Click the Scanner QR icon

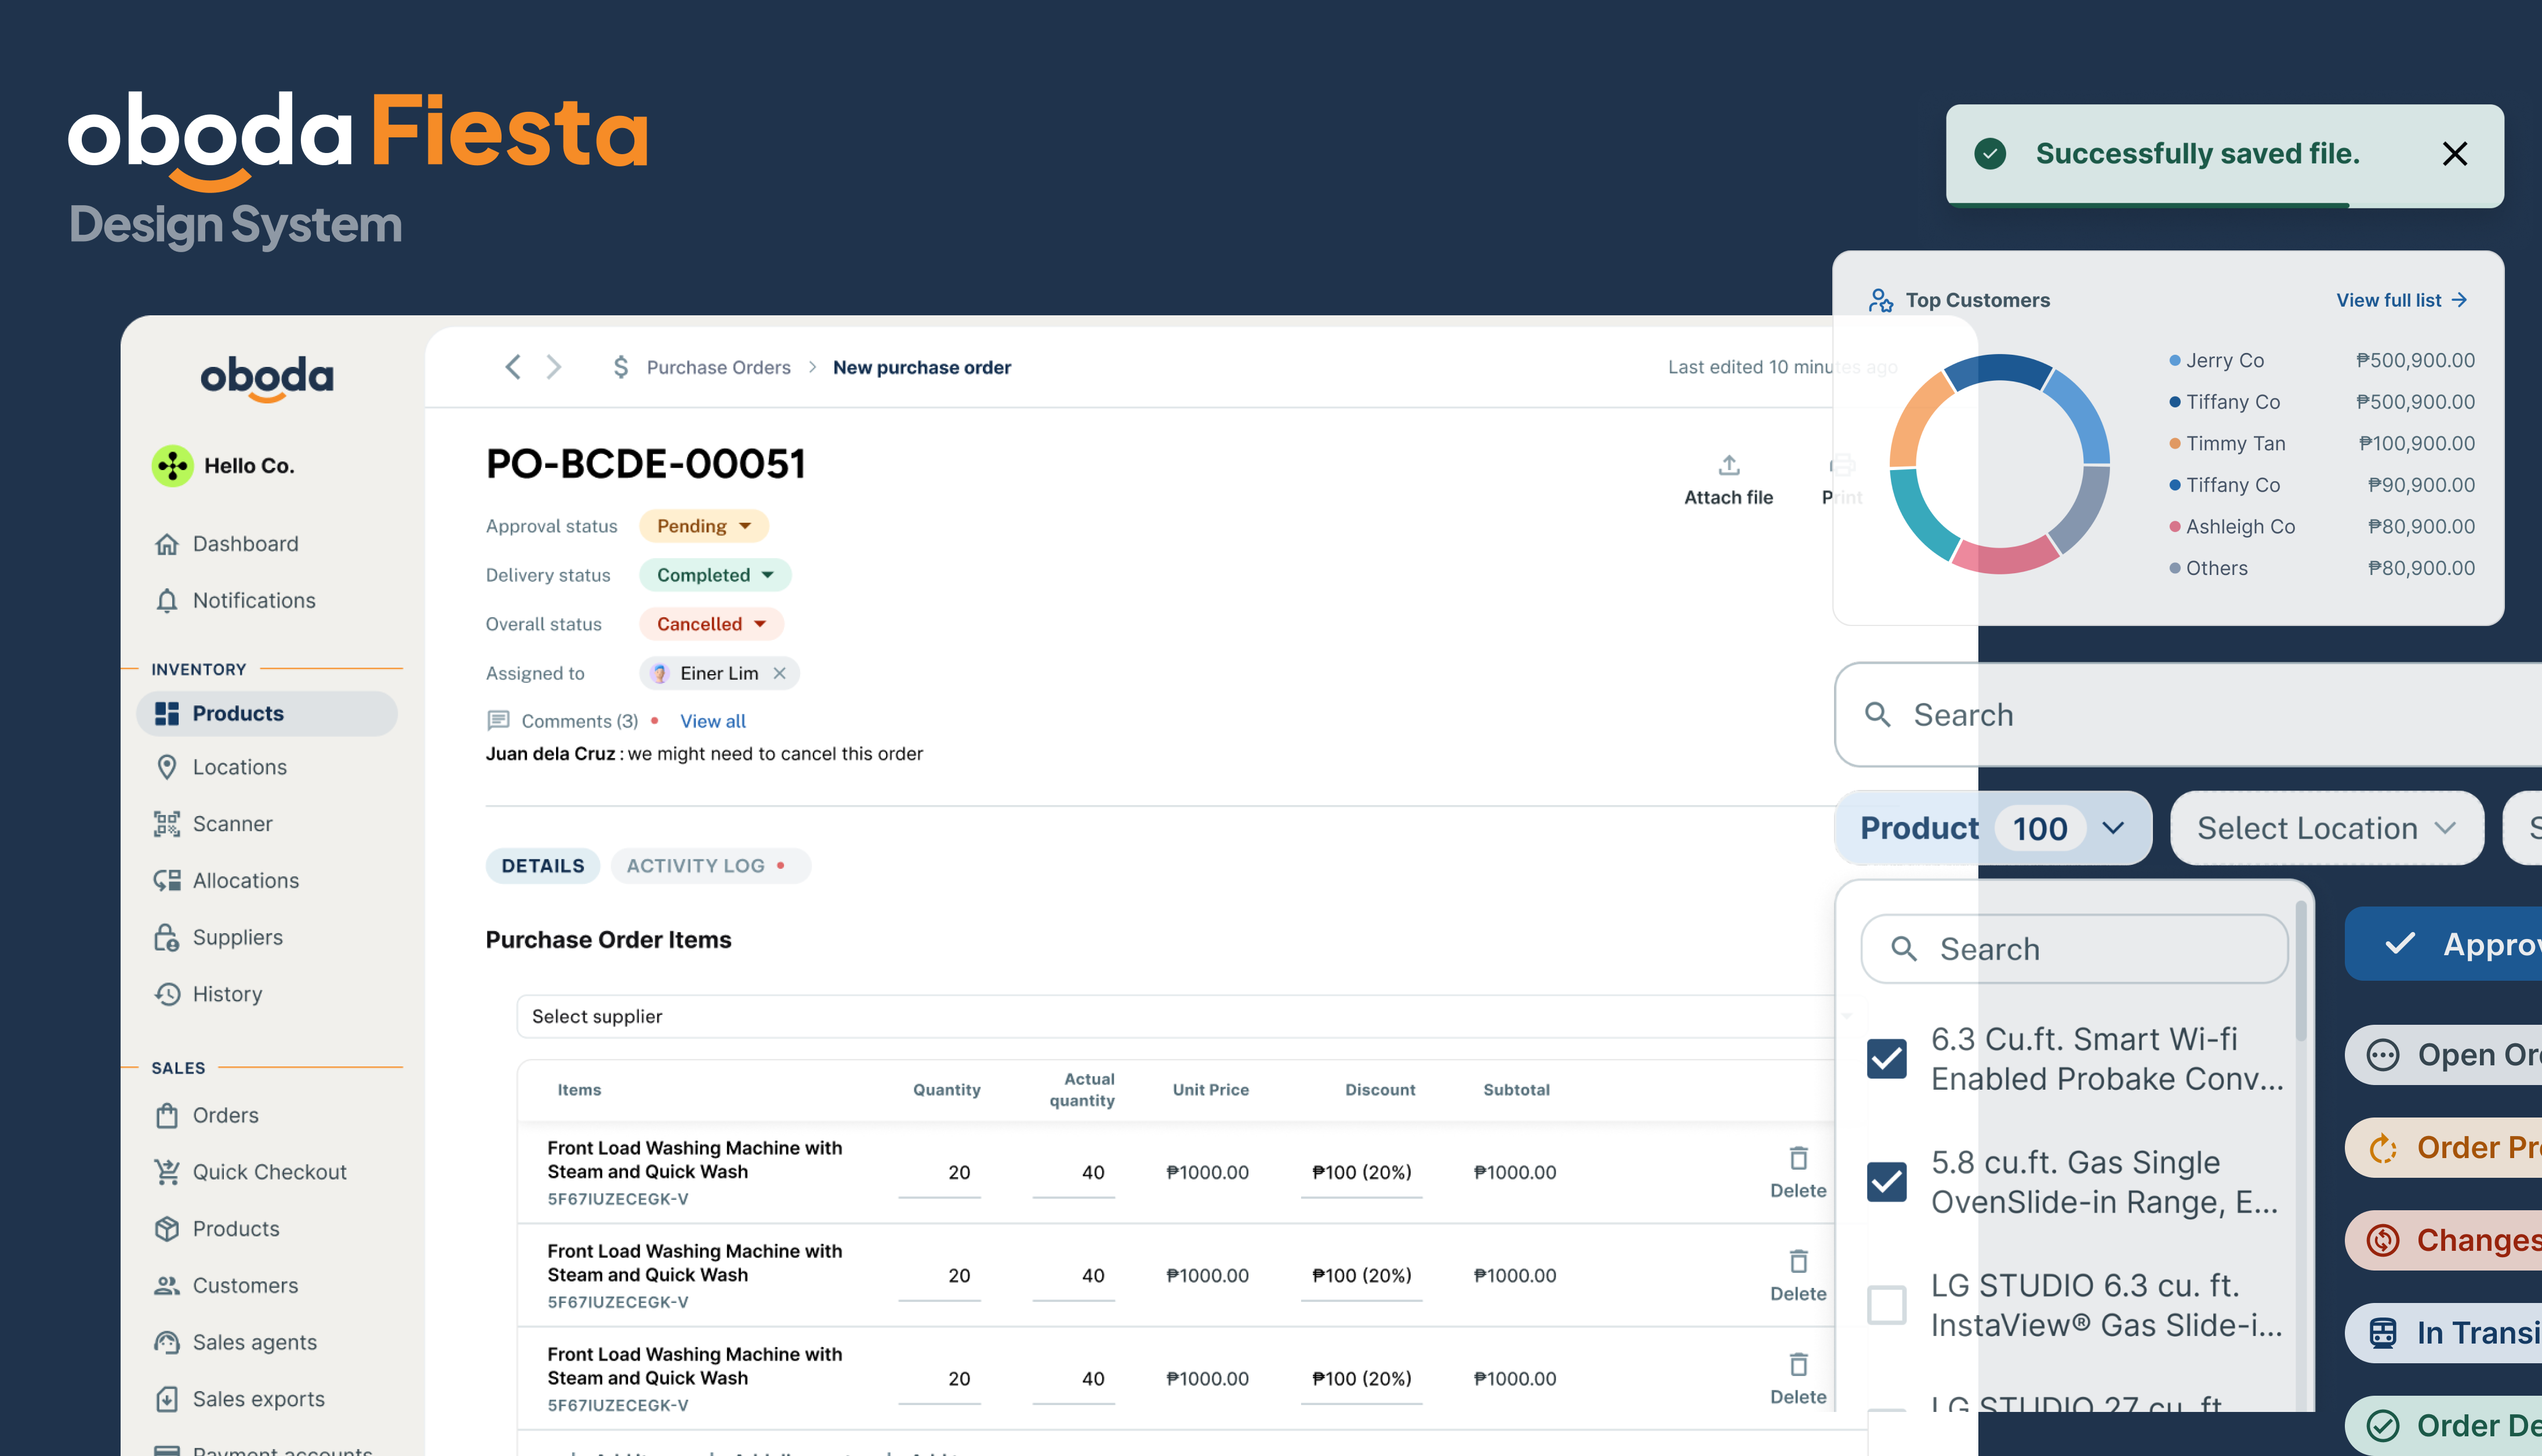pyautogui.click(x=167, y=824)
